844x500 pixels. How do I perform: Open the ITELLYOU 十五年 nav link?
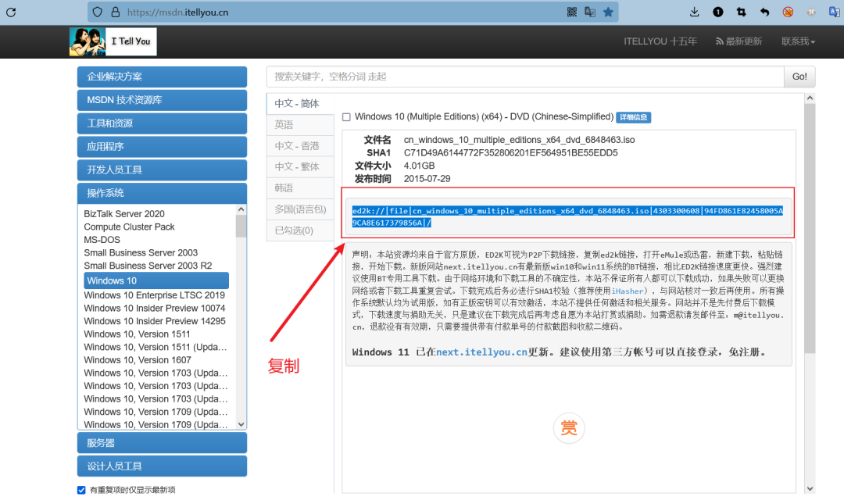point(660,41)
